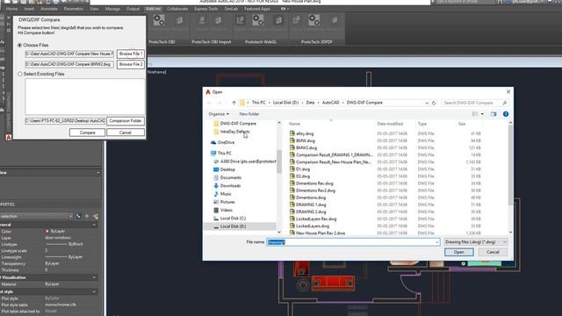Click the Open button in file dialog
Viewport: 562px width, 316px height.
[458, 252]
